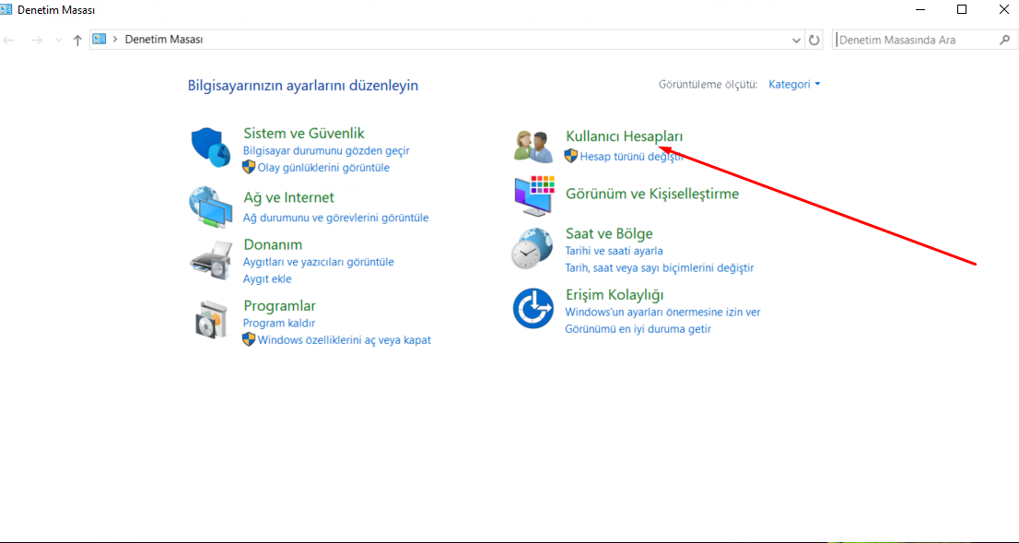Click the Denetim Masası breadcrumb in the address bar

coord(164,40)
